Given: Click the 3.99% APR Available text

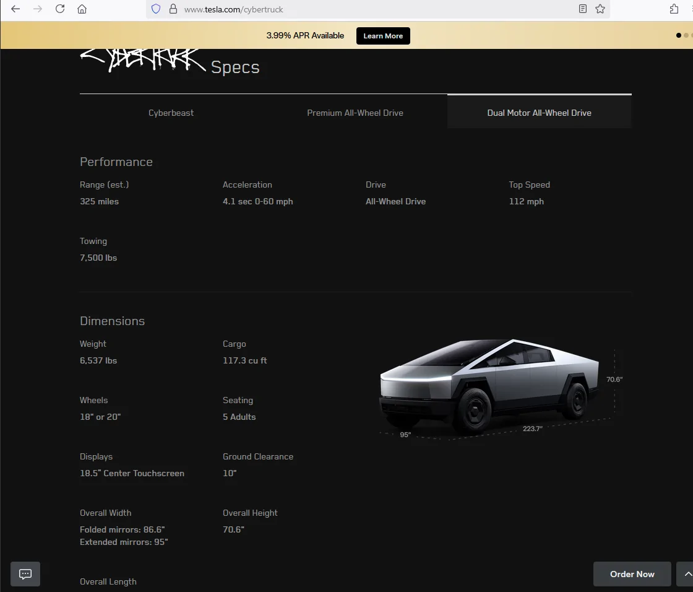Looking at the screenshot, I should tap(305, 35).
